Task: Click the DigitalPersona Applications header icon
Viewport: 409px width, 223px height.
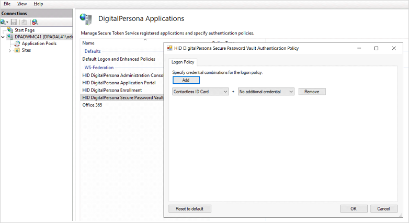Action: tap(86, 19)
